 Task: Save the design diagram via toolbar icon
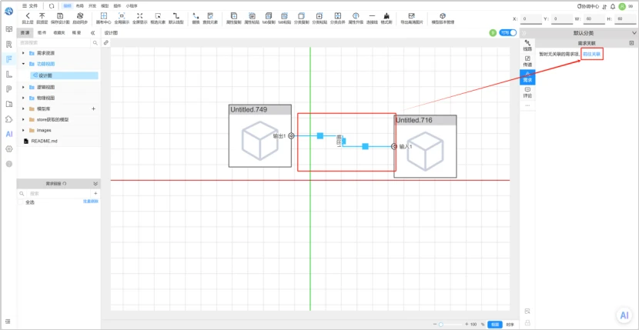click(x=60, y=15)
